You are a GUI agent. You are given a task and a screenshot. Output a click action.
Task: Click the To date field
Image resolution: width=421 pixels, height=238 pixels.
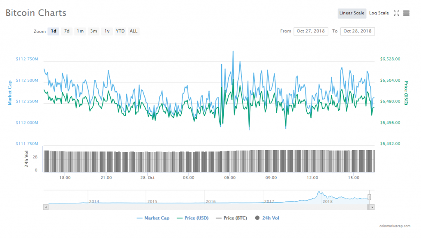point(357,31)
